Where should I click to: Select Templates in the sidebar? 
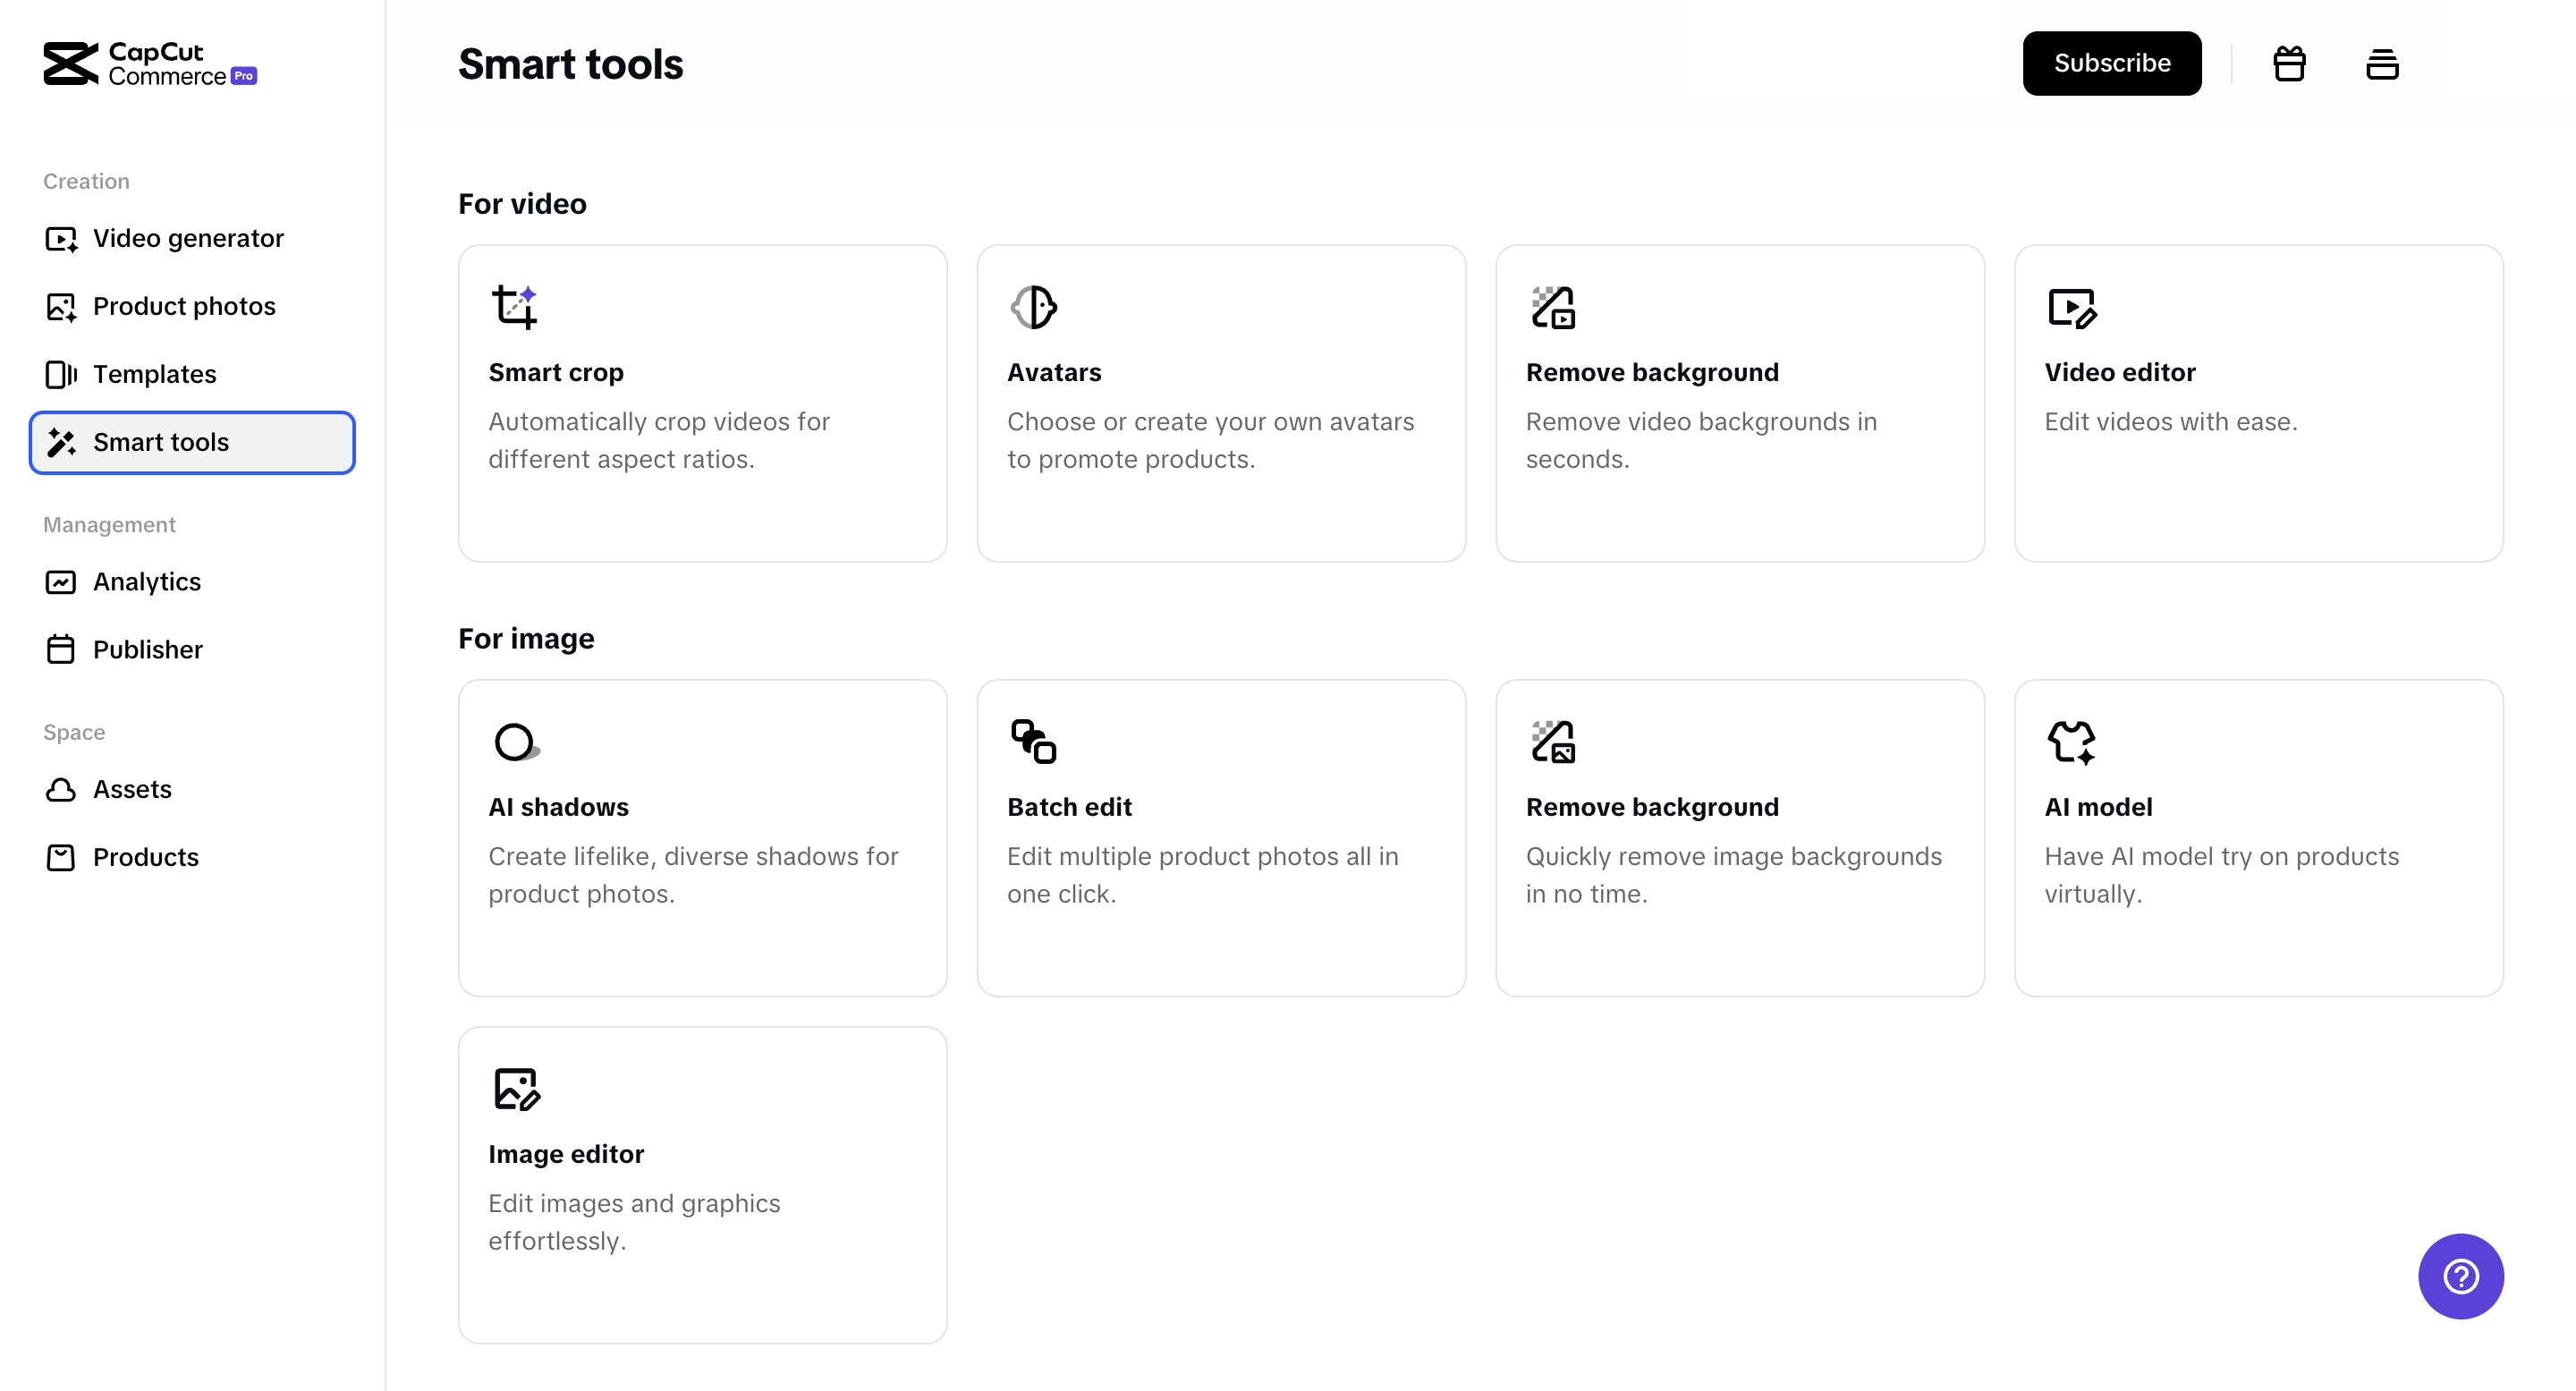(x=154, y=374)
